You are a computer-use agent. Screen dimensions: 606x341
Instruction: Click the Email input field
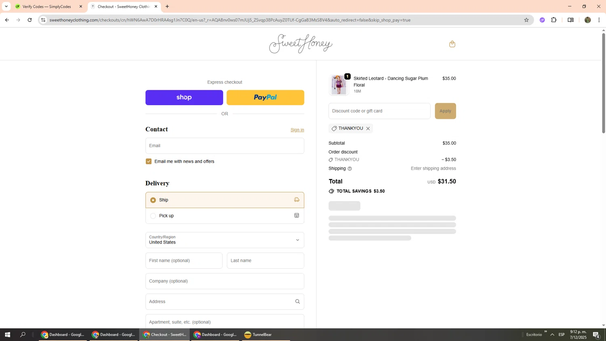(225, 146)
